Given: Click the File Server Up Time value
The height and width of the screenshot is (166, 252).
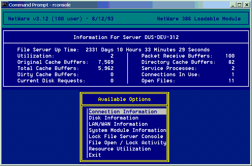Looking at the screenshot, I should pos(147,50).
